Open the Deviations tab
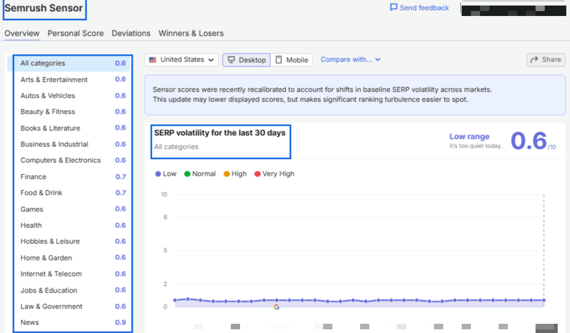Screen dimensions: 570x333 131,33
